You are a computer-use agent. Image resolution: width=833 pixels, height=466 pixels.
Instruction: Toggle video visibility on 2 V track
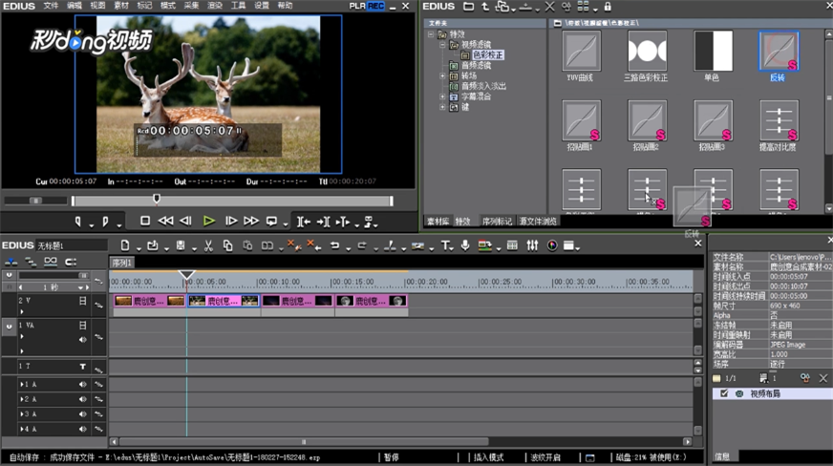pyautogui.click(x=83, y=301)
